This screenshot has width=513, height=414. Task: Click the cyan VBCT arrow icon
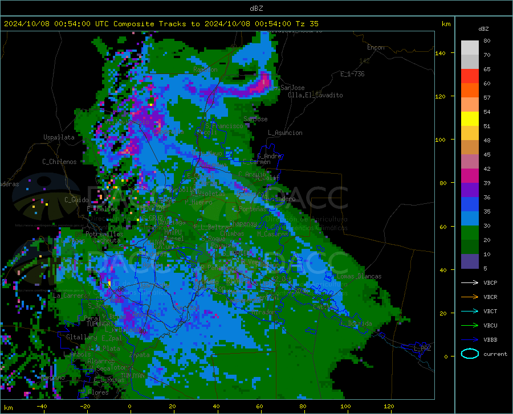point(470,311)
